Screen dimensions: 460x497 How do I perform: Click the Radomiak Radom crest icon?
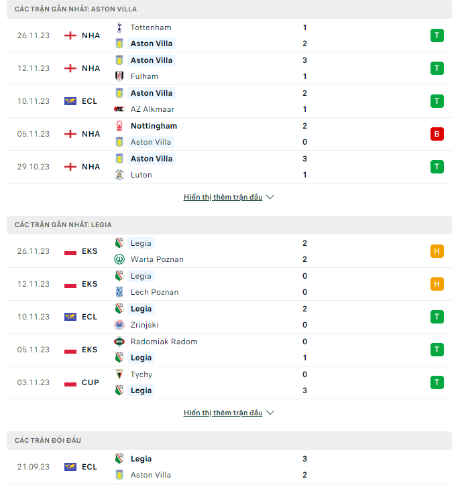click(x=119, y=342)
